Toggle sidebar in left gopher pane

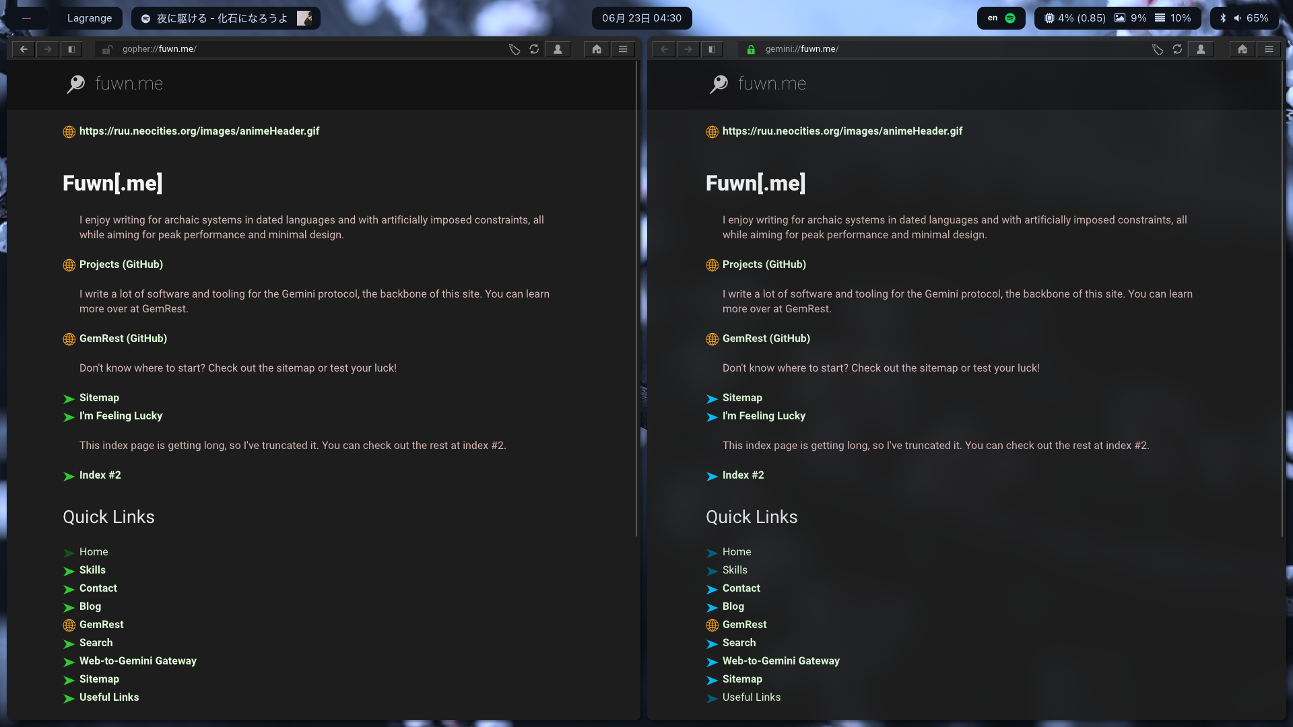pos(71,49)
